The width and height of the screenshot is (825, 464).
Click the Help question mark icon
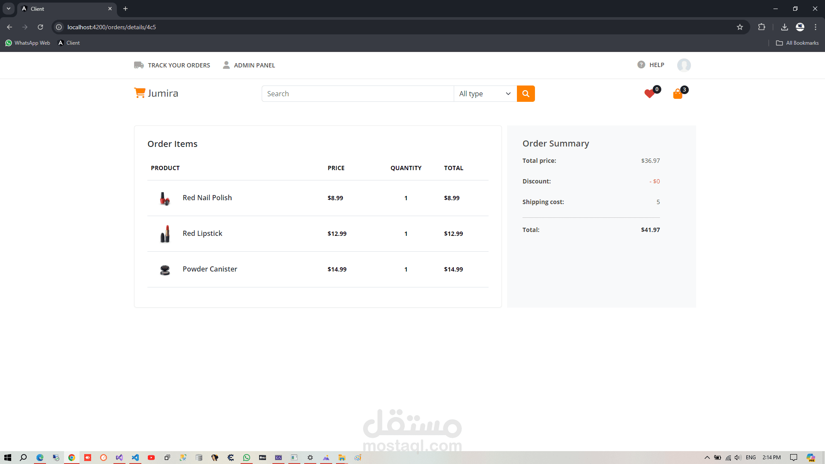tap(641, 64)
